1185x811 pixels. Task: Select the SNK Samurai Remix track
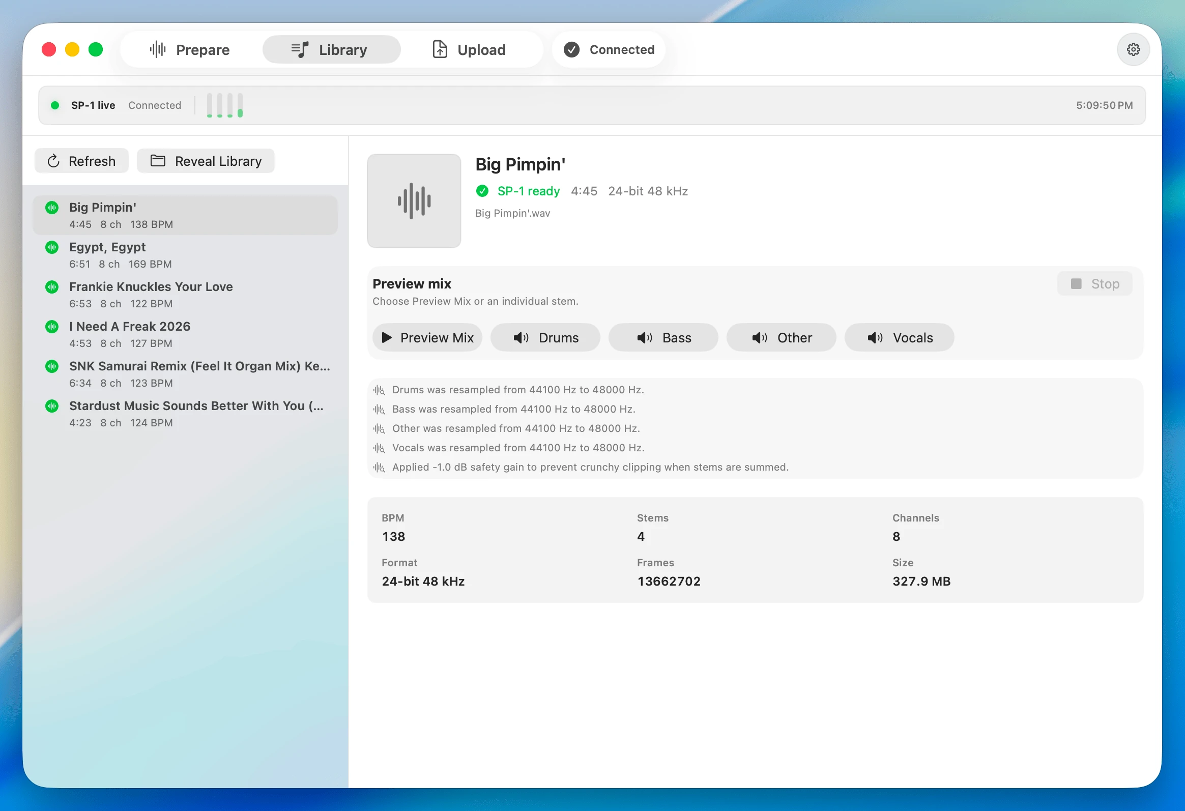coord(185,374)
